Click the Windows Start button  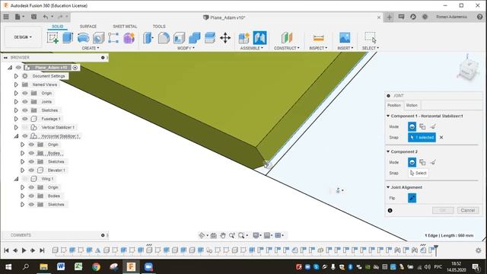(x=8, y=266)
